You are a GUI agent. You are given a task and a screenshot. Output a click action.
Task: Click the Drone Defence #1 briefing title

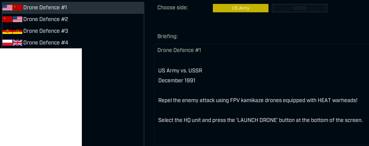[179, 50]
